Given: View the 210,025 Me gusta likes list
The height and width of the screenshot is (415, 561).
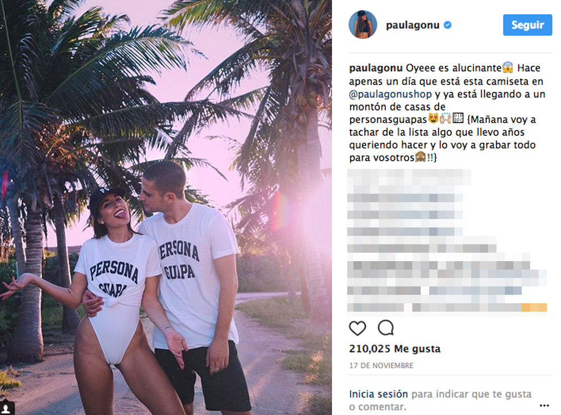Looking at the screenshot, I should pyautogui.click(x=394, y=348).
